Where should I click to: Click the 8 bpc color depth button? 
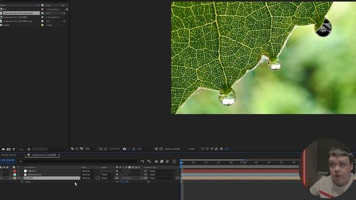21,149
